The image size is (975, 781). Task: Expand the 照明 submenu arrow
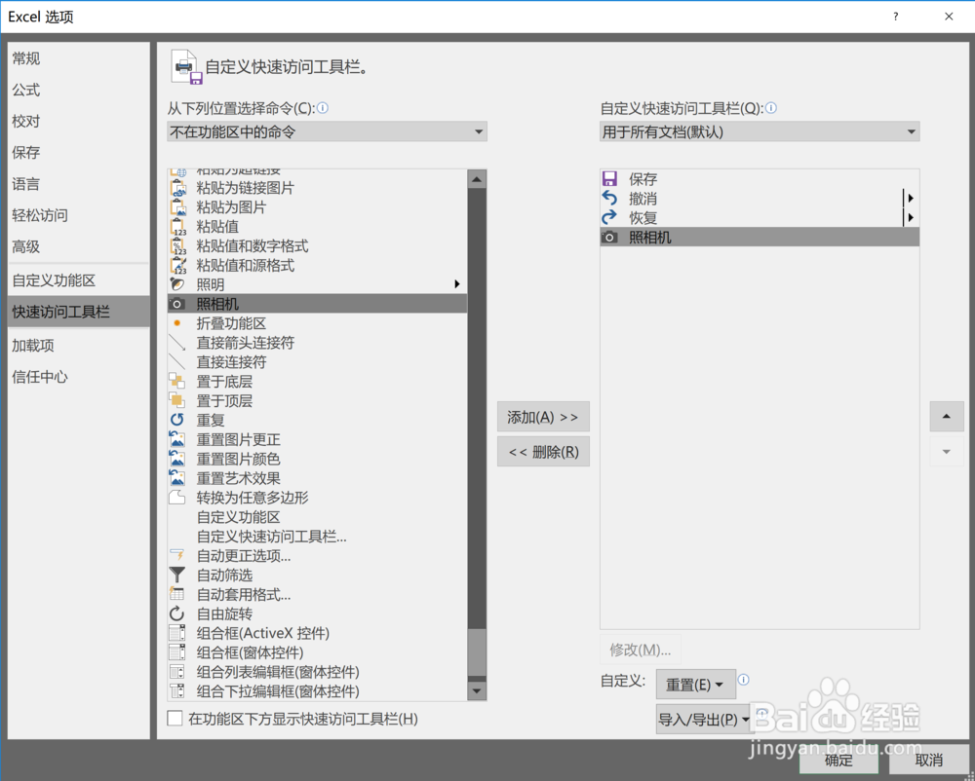[457, 283]
